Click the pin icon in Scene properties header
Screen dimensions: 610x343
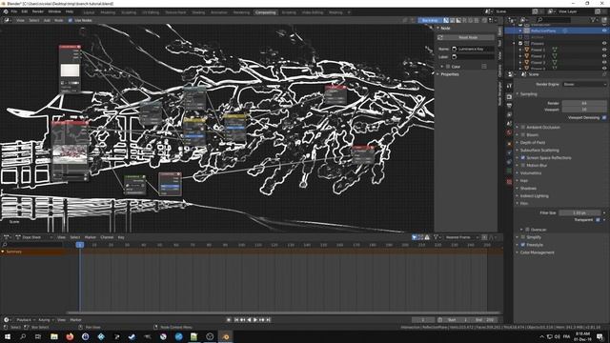(x=604, y=74)
